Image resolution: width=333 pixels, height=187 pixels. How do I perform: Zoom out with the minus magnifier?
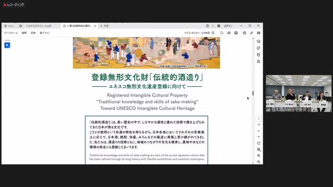(x=259, y=162)
